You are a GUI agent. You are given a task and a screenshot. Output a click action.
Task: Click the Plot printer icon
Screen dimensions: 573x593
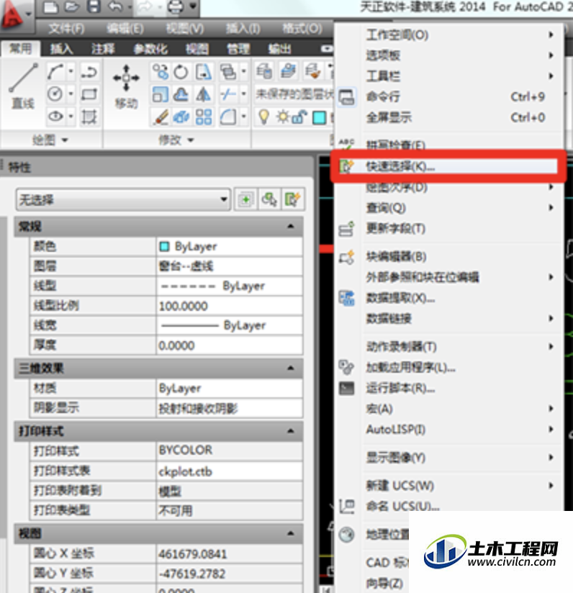click(x=175, y=6)
